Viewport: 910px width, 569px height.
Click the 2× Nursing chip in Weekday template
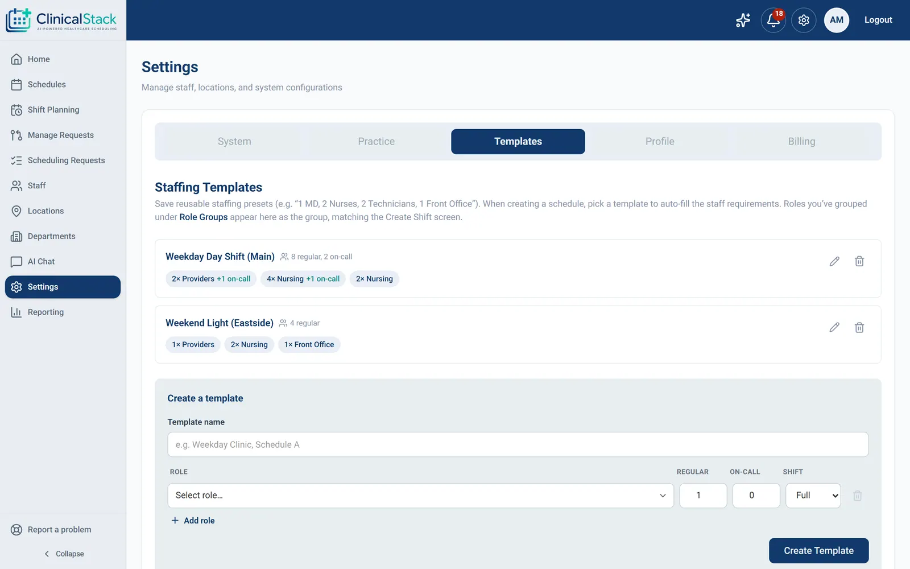point(374,279)
